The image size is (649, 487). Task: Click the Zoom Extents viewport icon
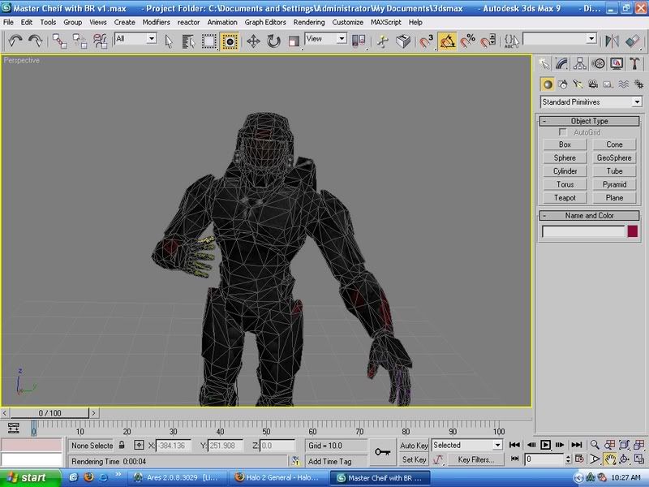624,445
